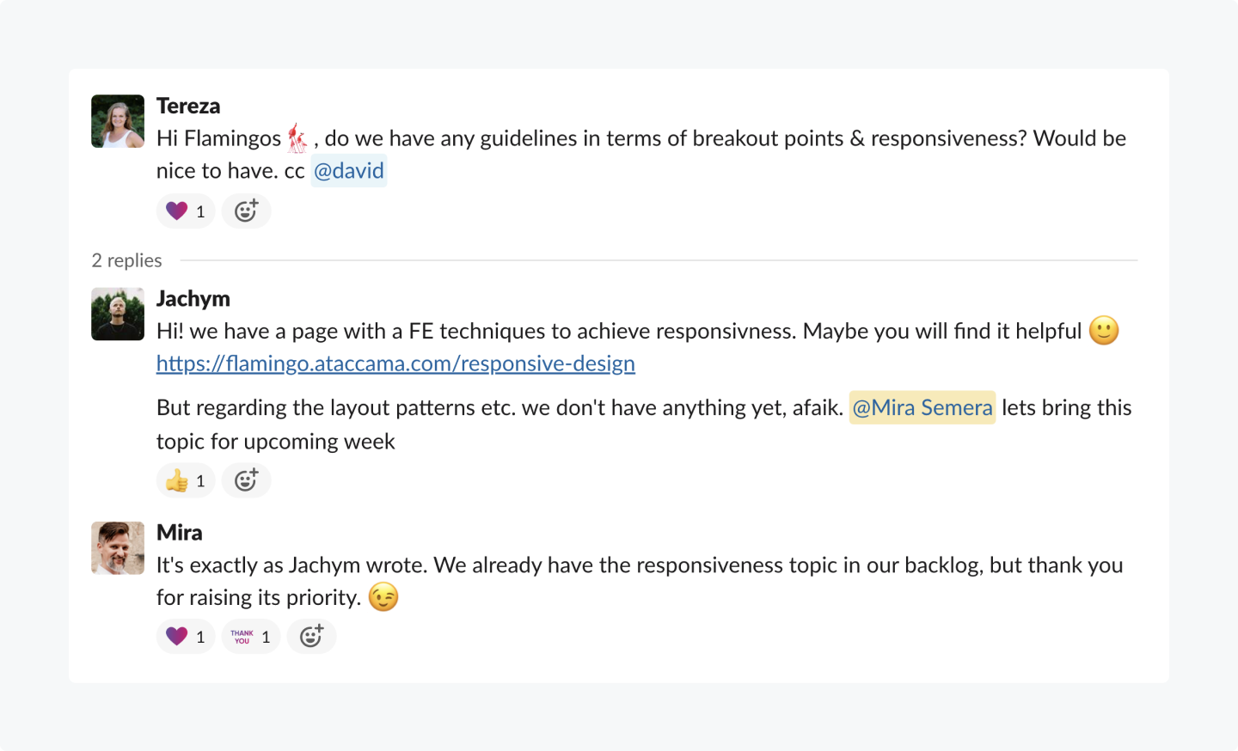This screenshot has height=751, width=1238.
Task: Click the @david mention
Action: click(348, 171)
